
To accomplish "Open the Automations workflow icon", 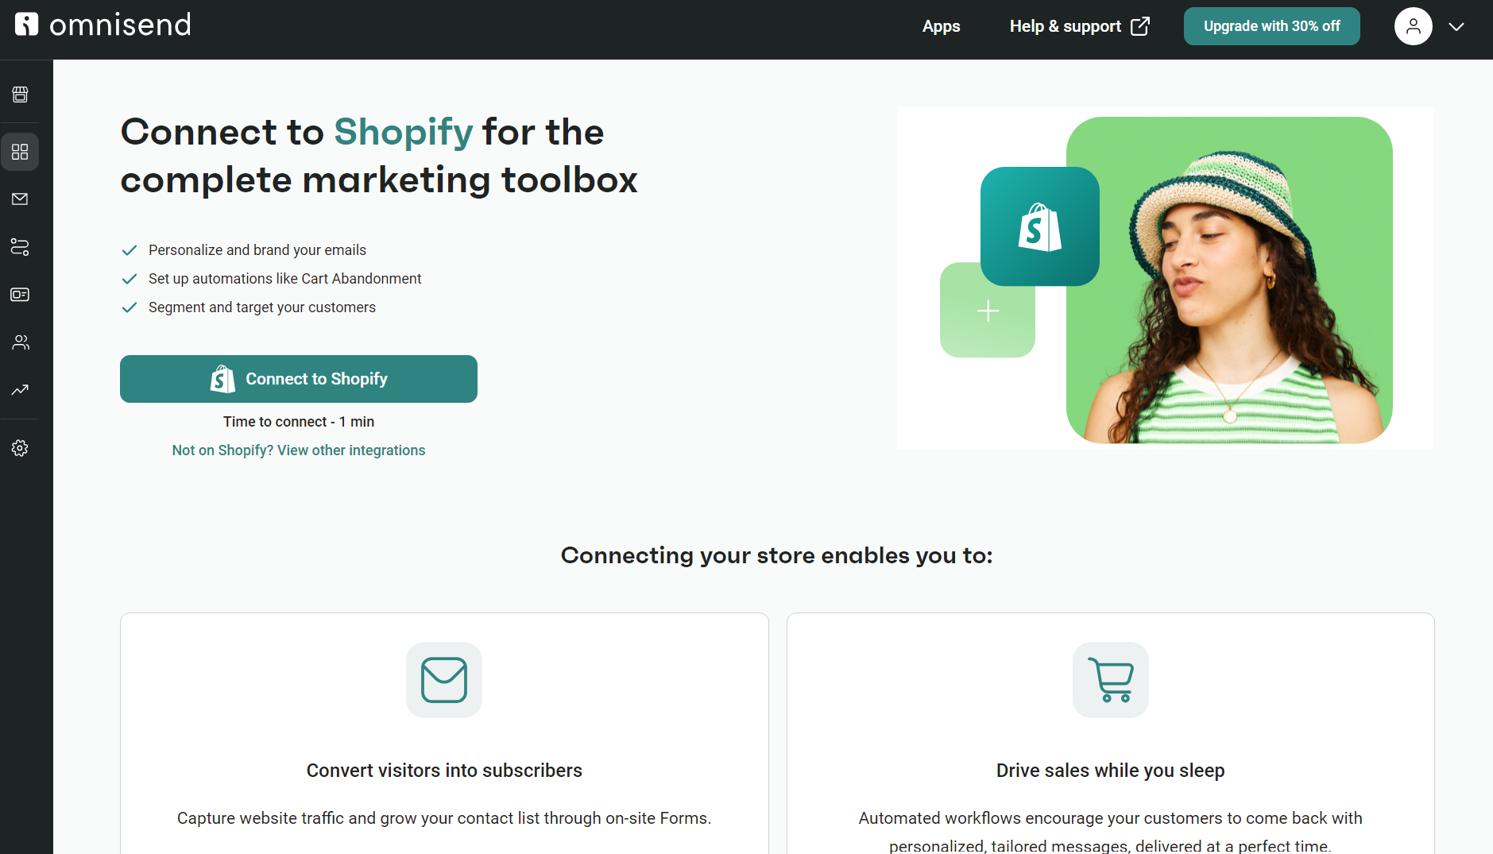I will click(x=20, y=247).
